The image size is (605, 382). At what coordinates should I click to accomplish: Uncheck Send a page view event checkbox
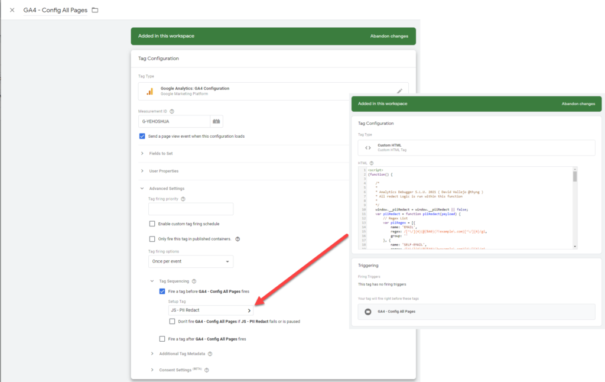pyautogui.click(x=142, y=136)
